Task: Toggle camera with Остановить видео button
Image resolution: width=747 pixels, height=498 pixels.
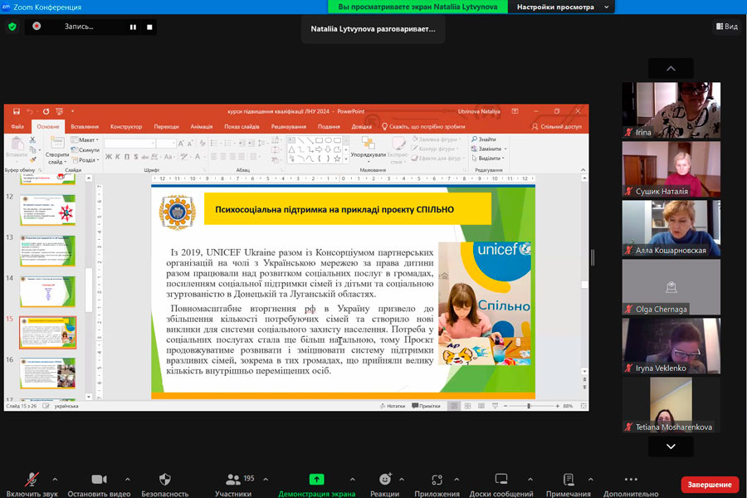Action: click(x=100, y=480)
